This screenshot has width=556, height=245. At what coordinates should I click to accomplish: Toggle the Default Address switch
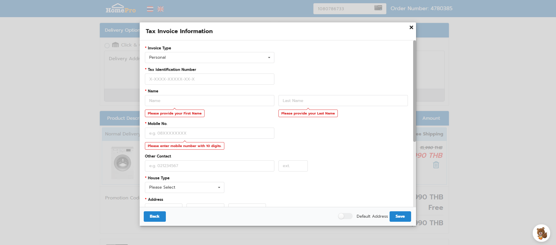tap(345, 216)
